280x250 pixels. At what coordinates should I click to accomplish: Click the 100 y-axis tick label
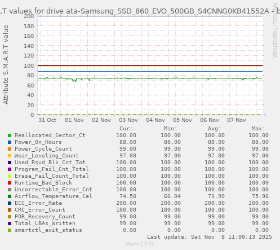point(29,65)
